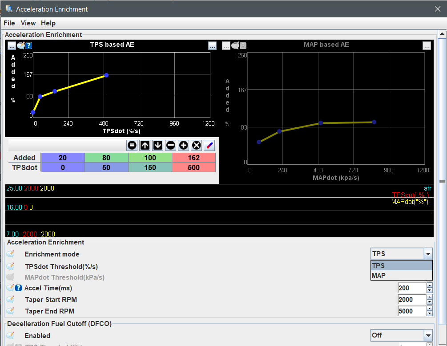
Task: Click the comment icon above MAP based AE graph
Action: [x=235, y=45]
